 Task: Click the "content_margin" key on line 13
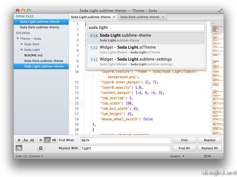[116, 93]
